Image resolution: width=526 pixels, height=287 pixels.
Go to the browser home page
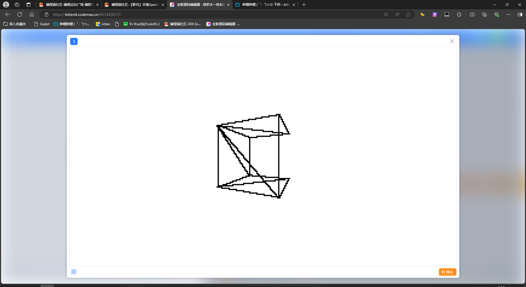pyautogui.click(x=32, y=15)
